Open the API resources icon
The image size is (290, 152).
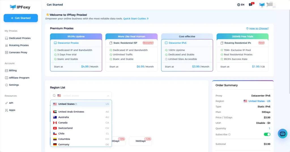tap(7, 103)
